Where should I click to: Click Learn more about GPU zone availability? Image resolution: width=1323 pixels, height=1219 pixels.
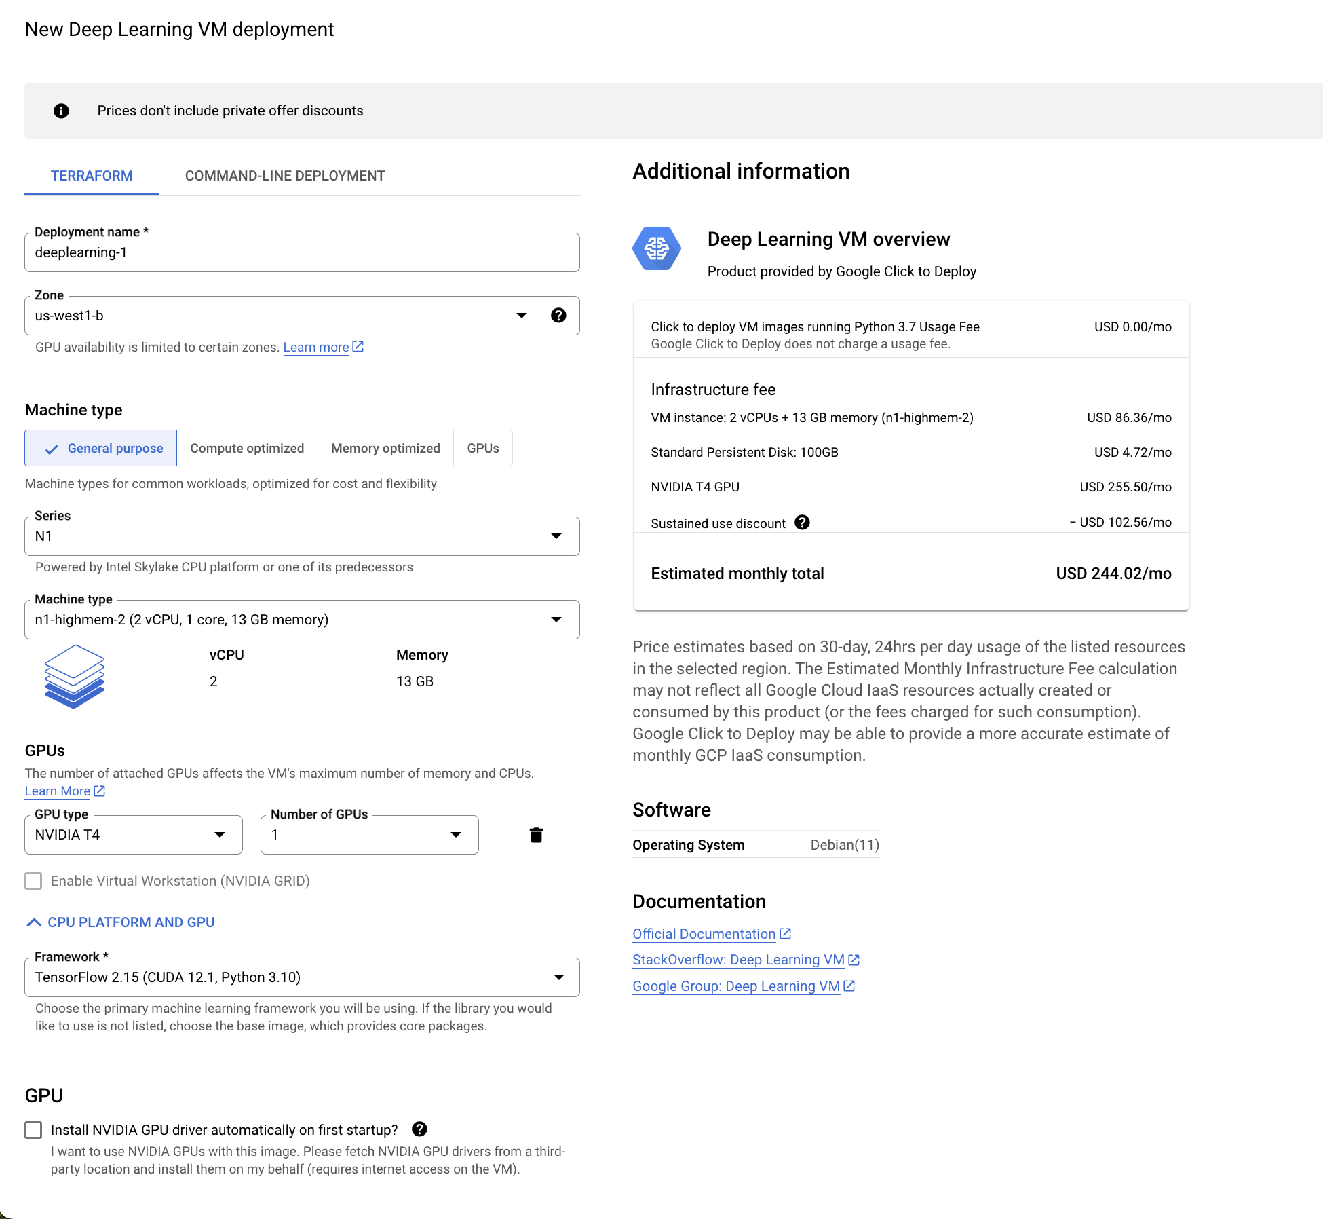pyautogui.click(x=316, y=347)
